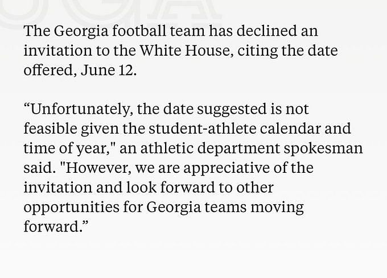Viewport: 387px width, 278px height.
Task: Click the word "student-athlete"
Action: point(203,128)
